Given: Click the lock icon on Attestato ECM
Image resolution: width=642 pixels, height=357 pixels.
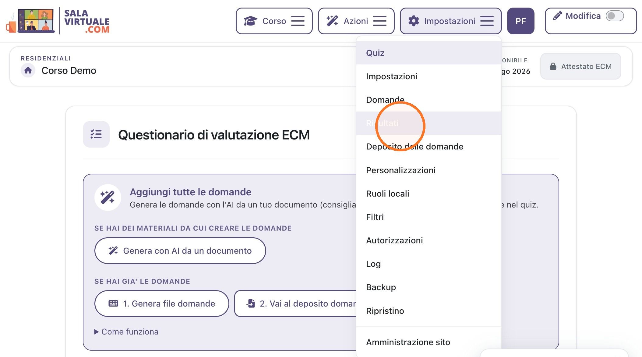Looking at the screenshot, I should [553, 67].
